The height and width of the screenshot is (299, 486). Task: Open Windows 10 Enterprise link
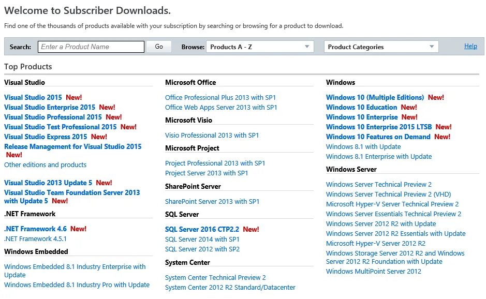click(x=362, y=117)
